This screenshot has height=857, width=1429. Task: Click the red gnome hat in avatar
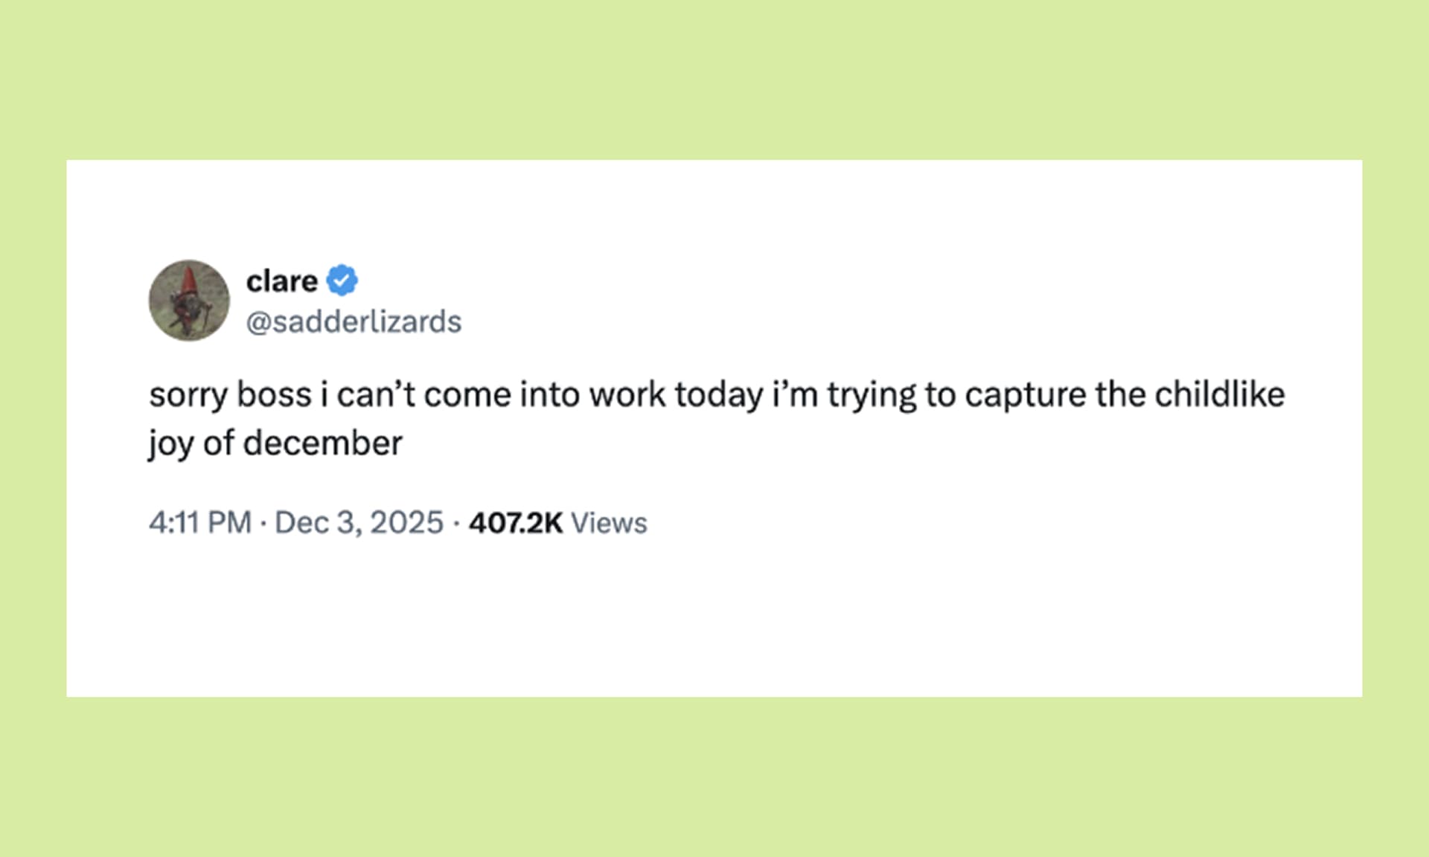pos(190,279)
